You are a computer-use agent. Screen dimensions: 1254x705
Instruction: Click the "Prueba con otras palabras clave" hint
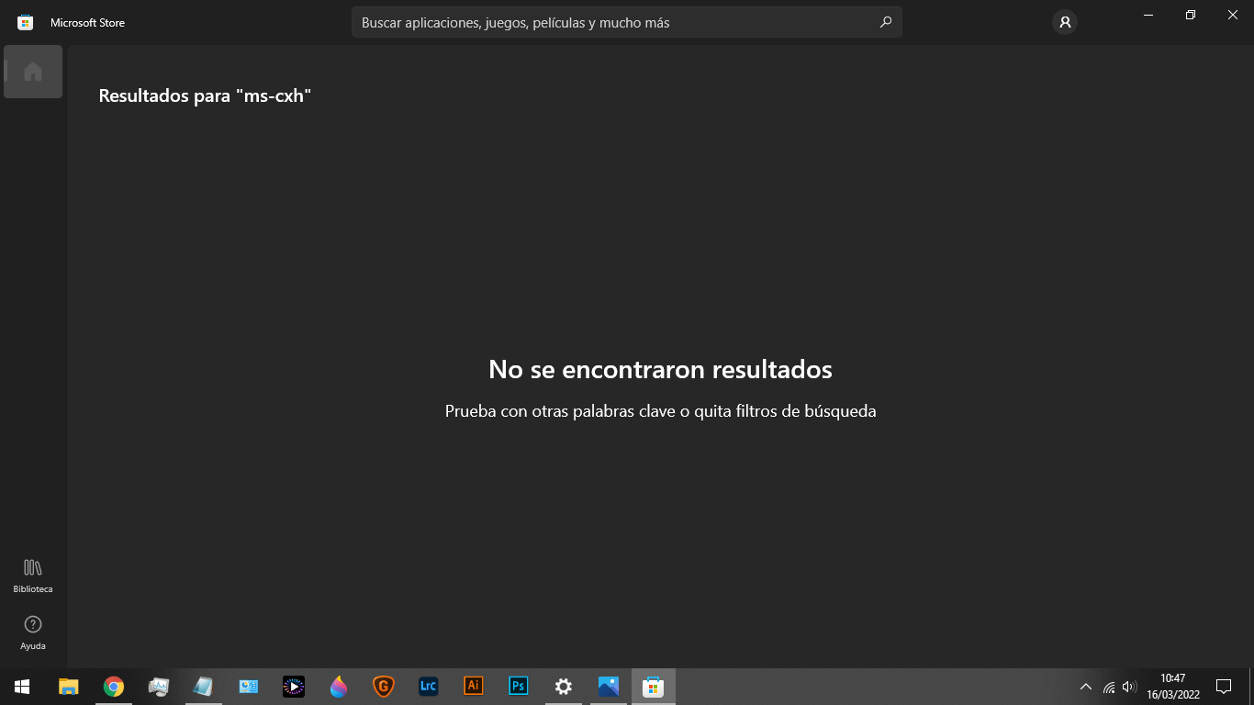(x=661, y=411)
